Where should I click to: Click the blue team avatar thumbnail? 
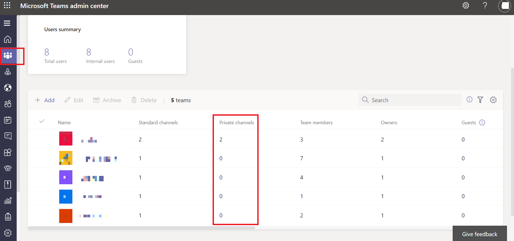coord(66,197)
